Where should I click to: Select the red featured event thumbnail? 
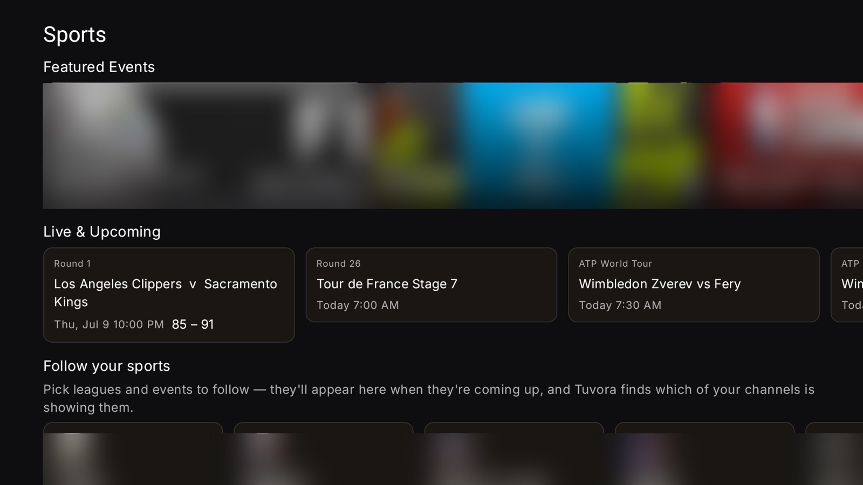point(787,145)
